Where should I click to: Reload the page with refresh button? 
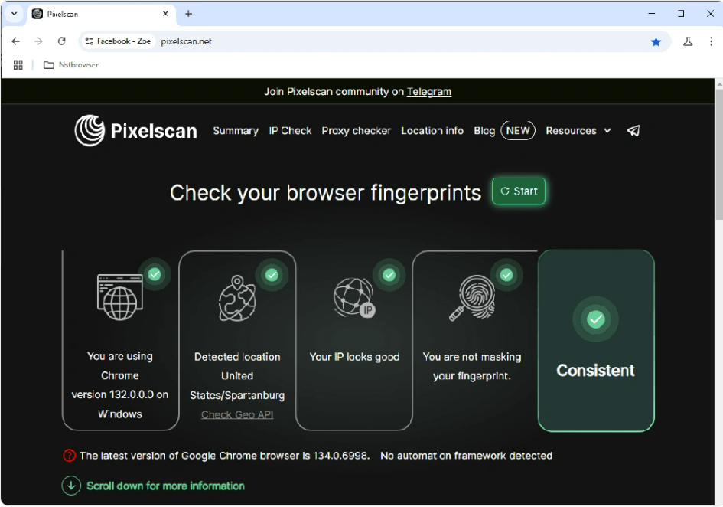coord(61,41)
